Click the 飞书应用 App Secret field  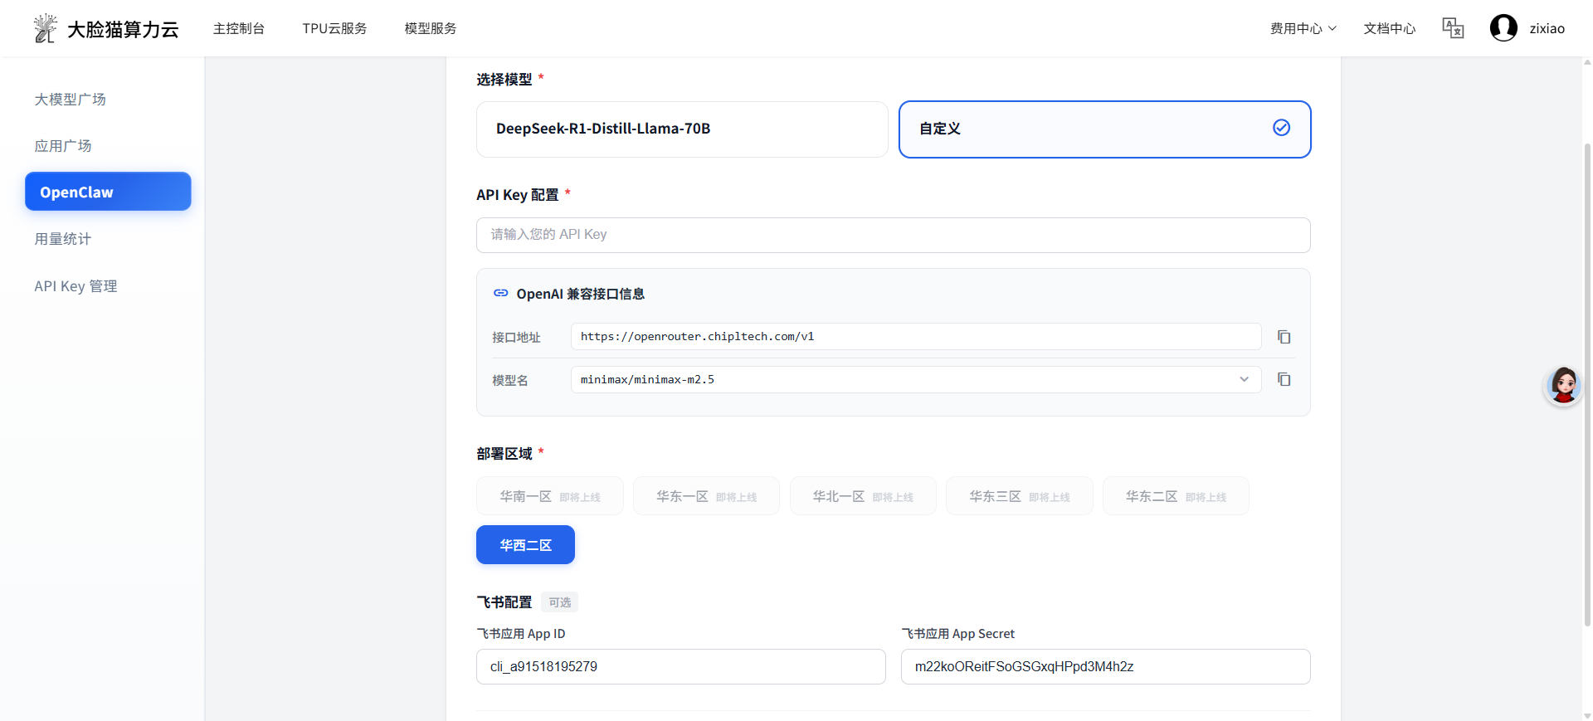pos(1105,667)
